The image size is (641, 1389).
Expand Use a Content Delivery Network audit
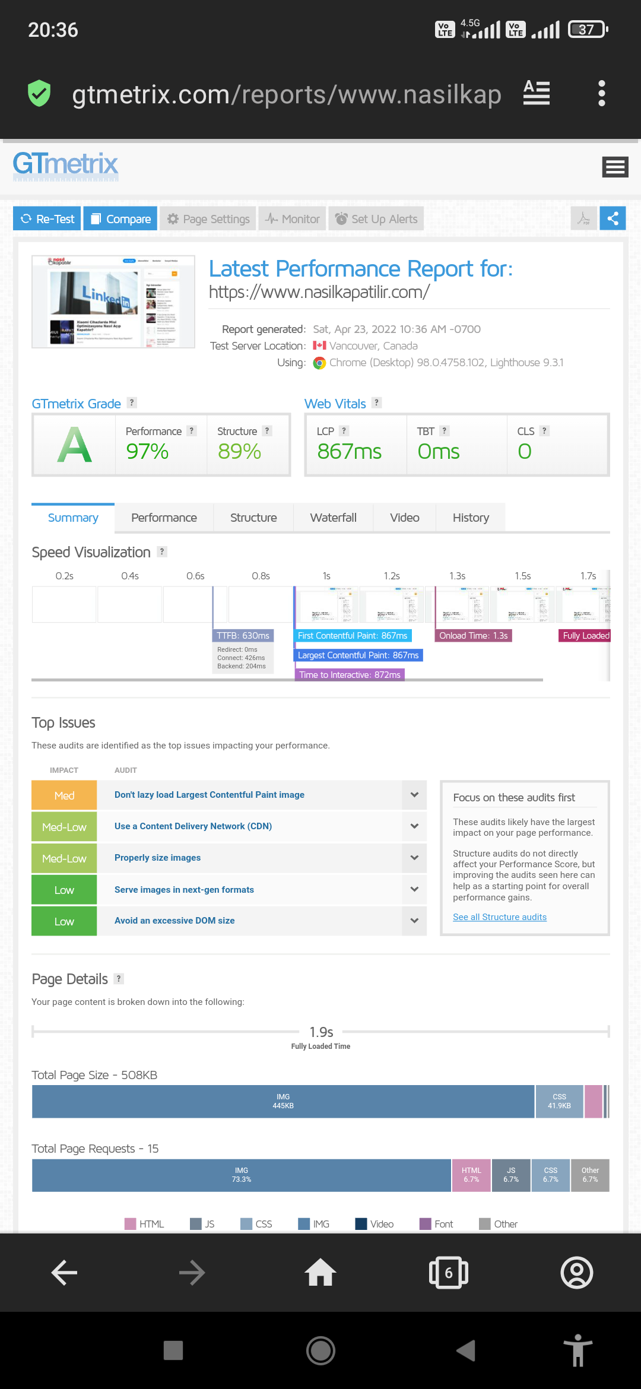point(414,826)
